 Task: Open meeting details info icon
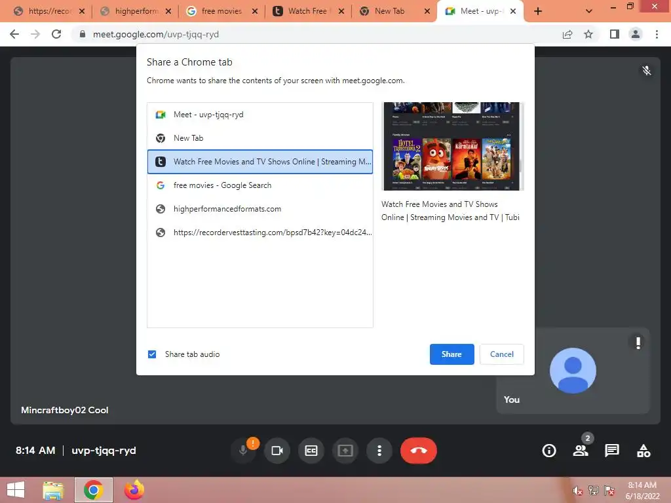(x=549, y=451)
